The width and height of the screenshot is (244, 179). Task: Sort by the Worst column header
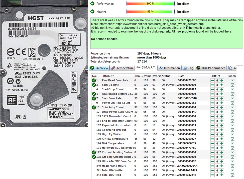[x=157, y=76]
